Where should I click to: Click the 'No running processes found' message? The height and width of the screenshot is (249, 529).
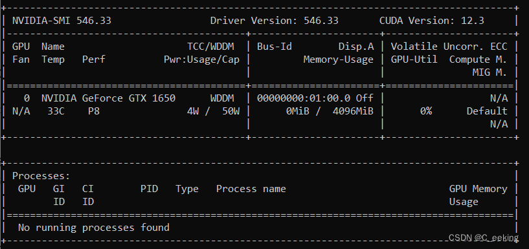pos(94,228)
